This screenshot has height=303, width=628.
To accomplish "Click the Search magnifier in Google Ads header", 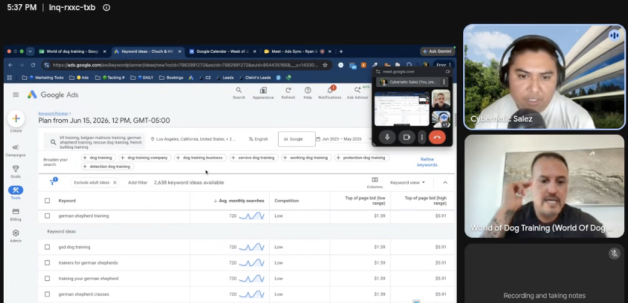I will coord(238,93).
